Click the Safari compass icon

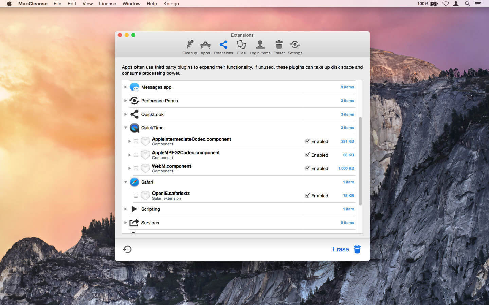pyautogui.click(x=134, y=182)
